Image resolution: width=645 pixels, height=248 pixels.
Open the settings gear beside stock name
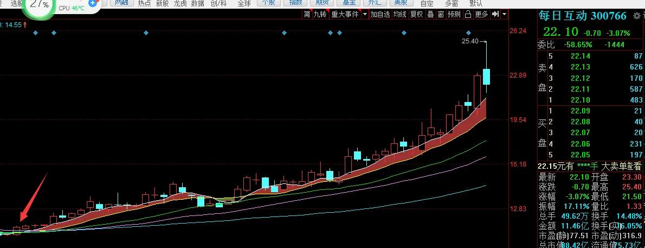[637, 16]
